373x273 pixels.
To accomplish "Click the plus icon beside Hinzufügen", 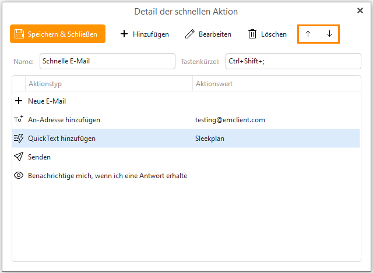I will point(124,34).
